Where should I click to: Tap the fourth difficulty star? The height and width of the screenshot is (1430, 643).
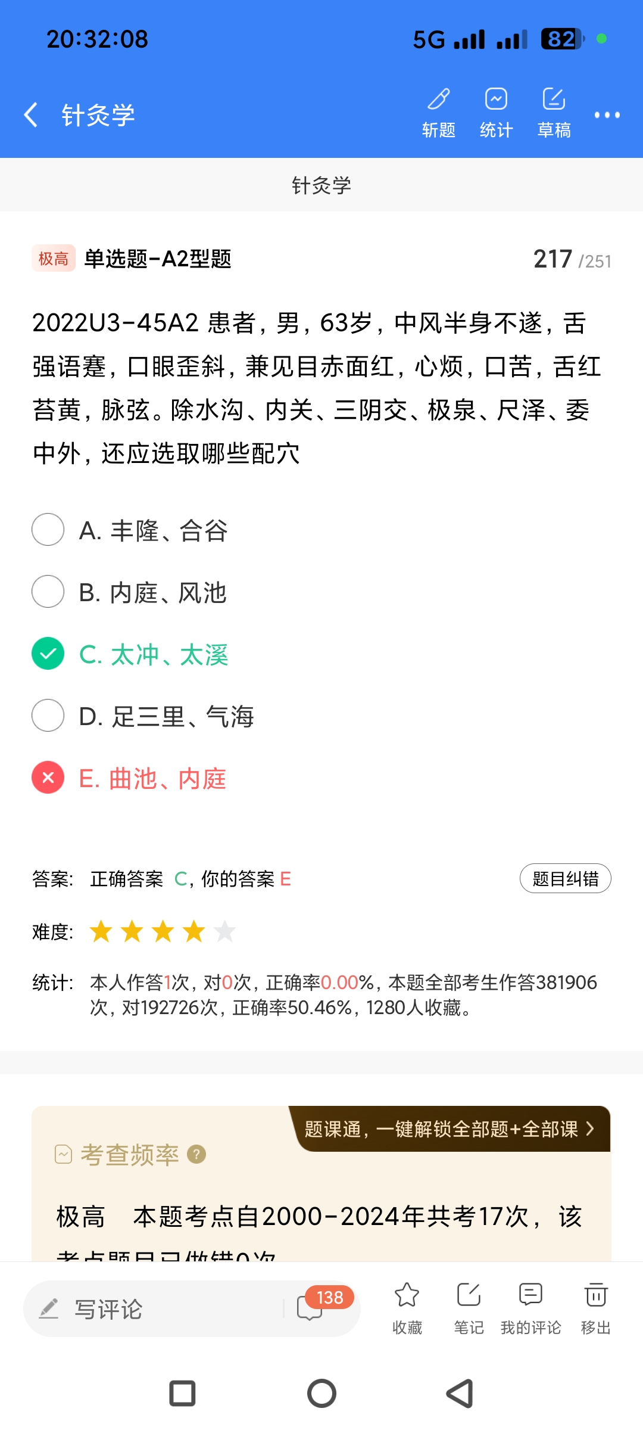194,932
